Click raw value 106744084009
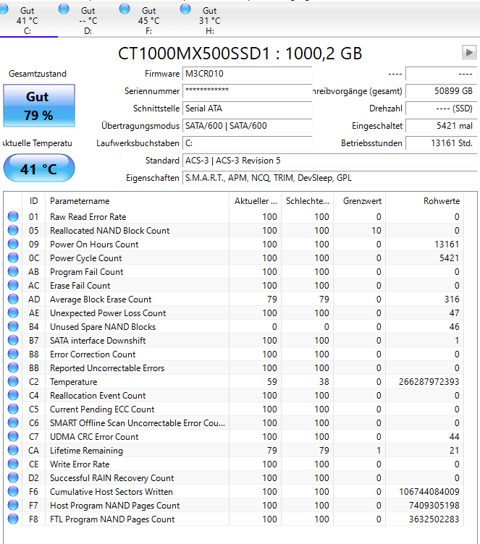The height and width of the screenshot is (544, 480). pos(429,492)
